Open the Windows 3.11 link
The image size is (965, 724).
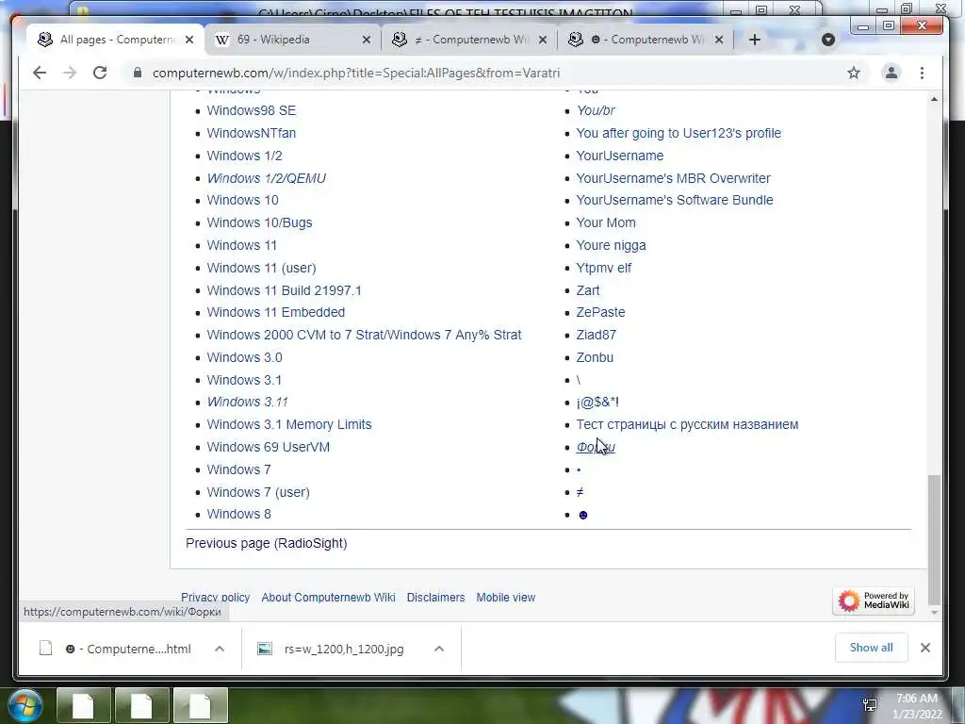pos(248,402)
